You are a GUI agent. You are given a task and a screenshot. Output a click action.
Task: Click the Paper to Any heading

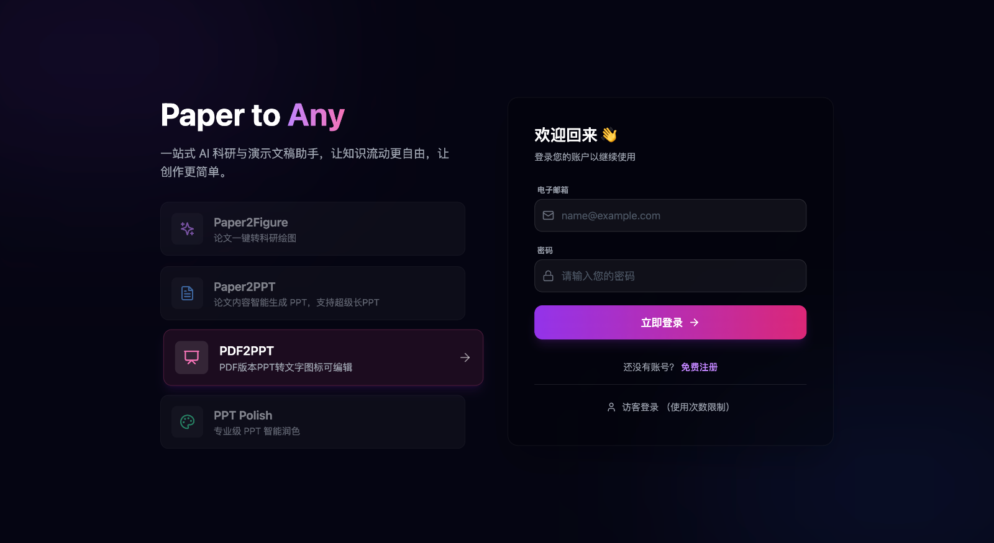click(252, 115)
